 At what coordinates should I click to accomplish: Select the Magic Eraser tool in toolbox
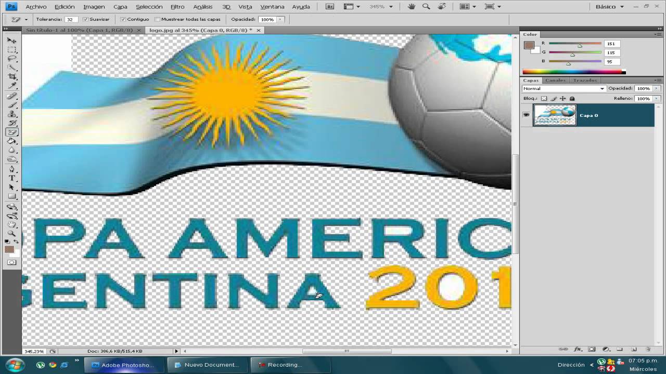pos(11,132)
